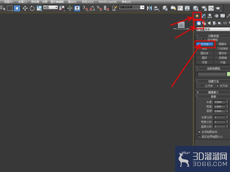Click the 宽度 spinner arrows
230x172 pixels.
227,107
